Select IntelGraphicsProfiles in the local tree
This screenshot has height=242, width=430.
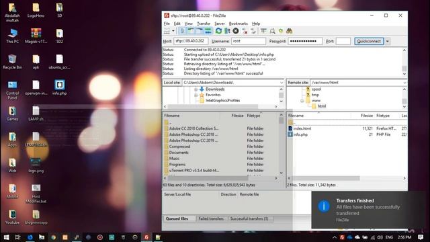[222, 101]
